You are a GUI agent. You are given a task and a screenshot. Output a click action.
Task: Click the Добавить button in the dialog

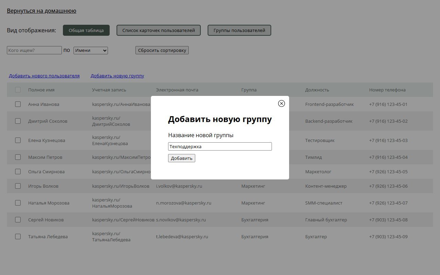point(181,158)
